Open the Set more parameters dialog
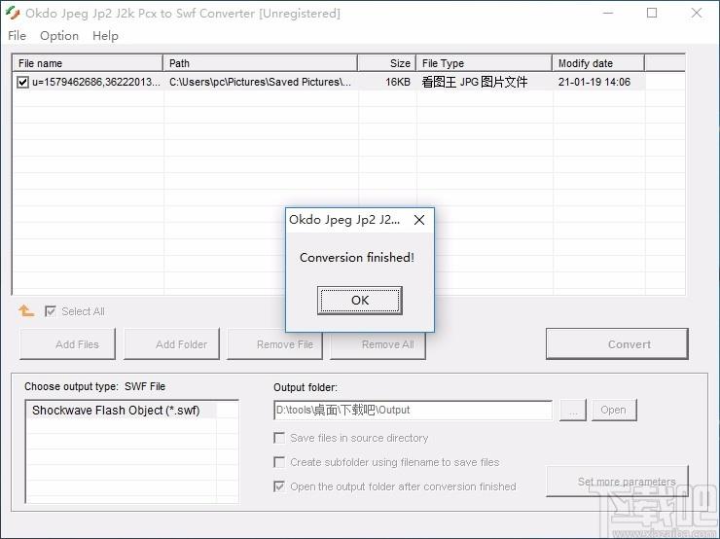This screenshot has height=539, width=720. point(617,482)
